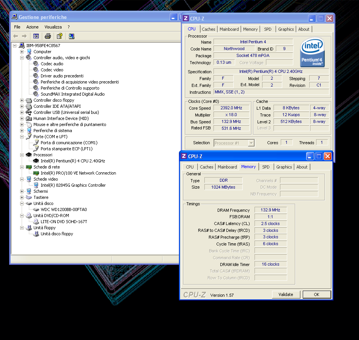This screenshot has height=340, width=359.
Task: Select the Unità disco floppy device icon
Action: point(36,234)
